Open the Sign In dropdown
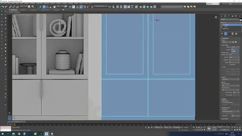Viewport: 242px width, 136px height. click(213, 4)
